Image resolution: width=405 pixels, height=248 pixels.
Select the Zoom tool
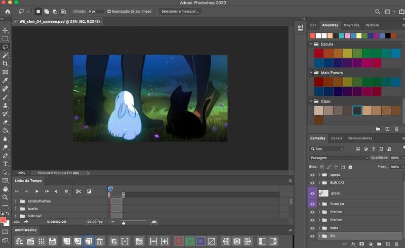click(5, 197)
